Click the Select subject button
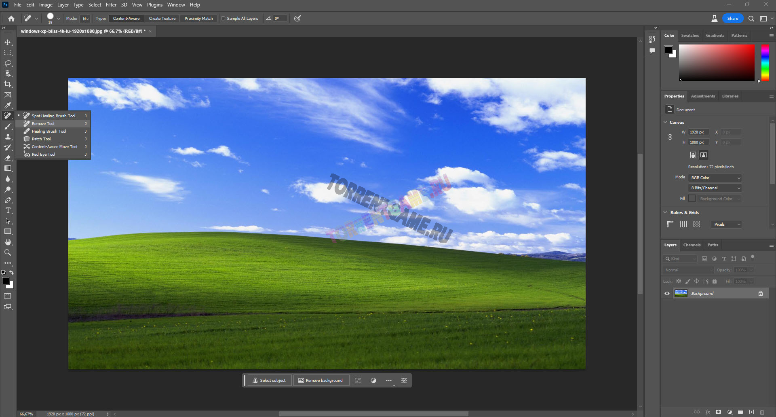The image size is (776, 417). tap(269, 380)
